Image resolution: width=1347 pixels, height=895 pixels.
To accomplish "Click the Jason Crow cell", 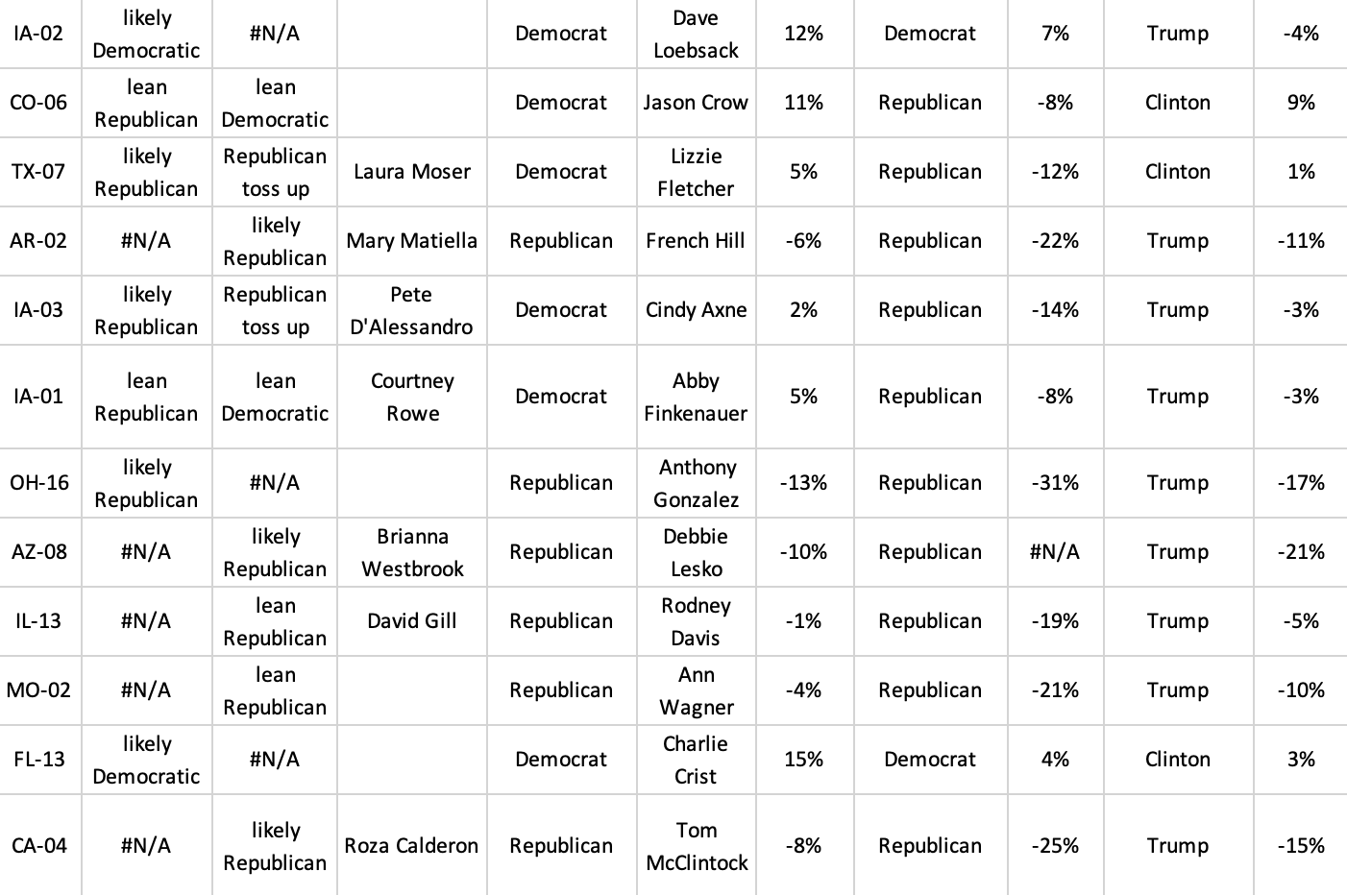I will click(x=696, y=103).
